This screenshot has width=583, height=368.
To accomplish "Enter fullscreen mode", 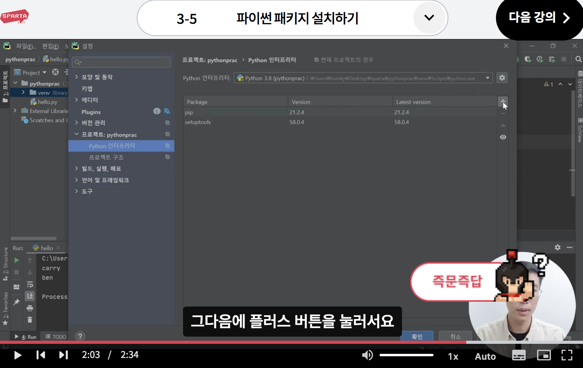I will pos(567,355).
